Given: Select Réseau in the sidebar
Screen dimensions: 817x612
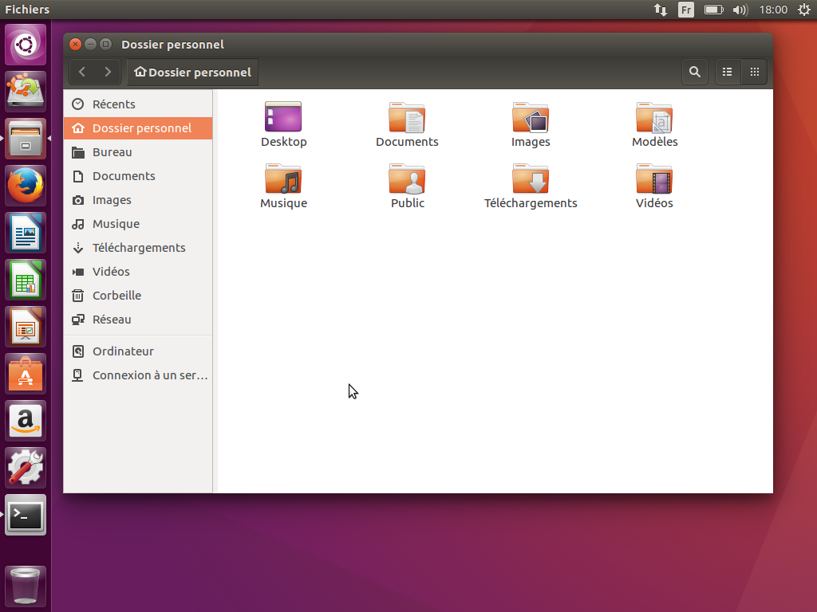Looking at the screenshot, I should (112, 320).
